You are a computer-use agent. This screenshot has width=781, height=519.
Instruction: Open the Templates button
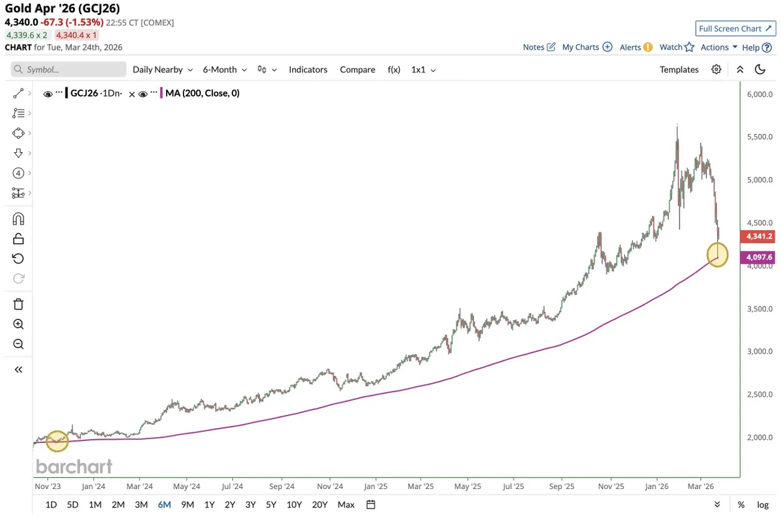(x=679, y=70)
